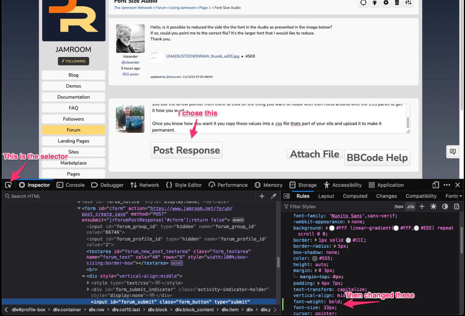Viewport: 465px width, 316px height.
Task: Click the eyedropper color grab icon
Action: pyautogui.click(x=274, y=196)
